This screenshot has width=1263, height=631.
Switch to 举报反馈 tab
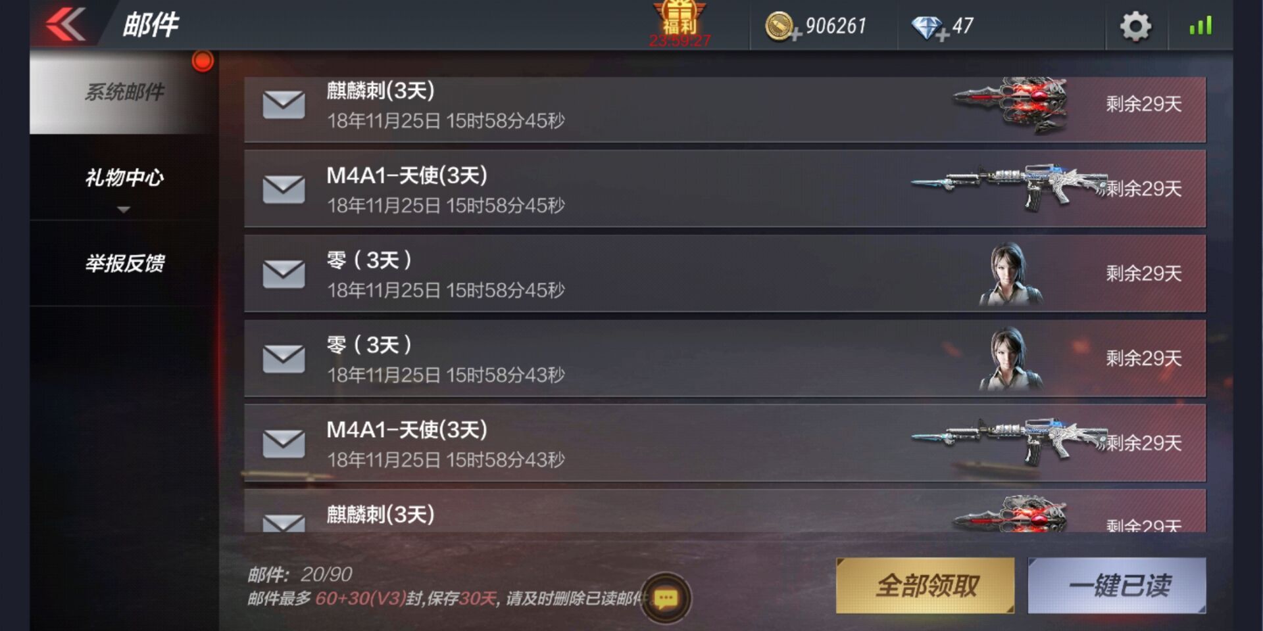pyautogui.click(x=124, y=264)
